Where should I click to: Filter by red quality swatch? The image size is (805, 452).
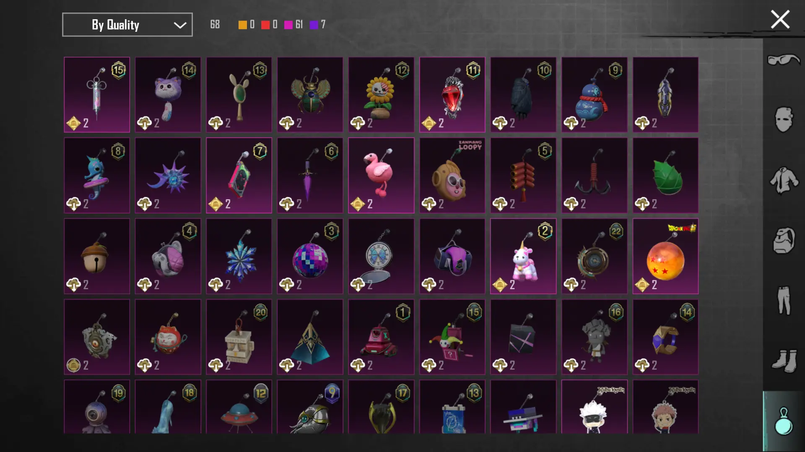265,25
